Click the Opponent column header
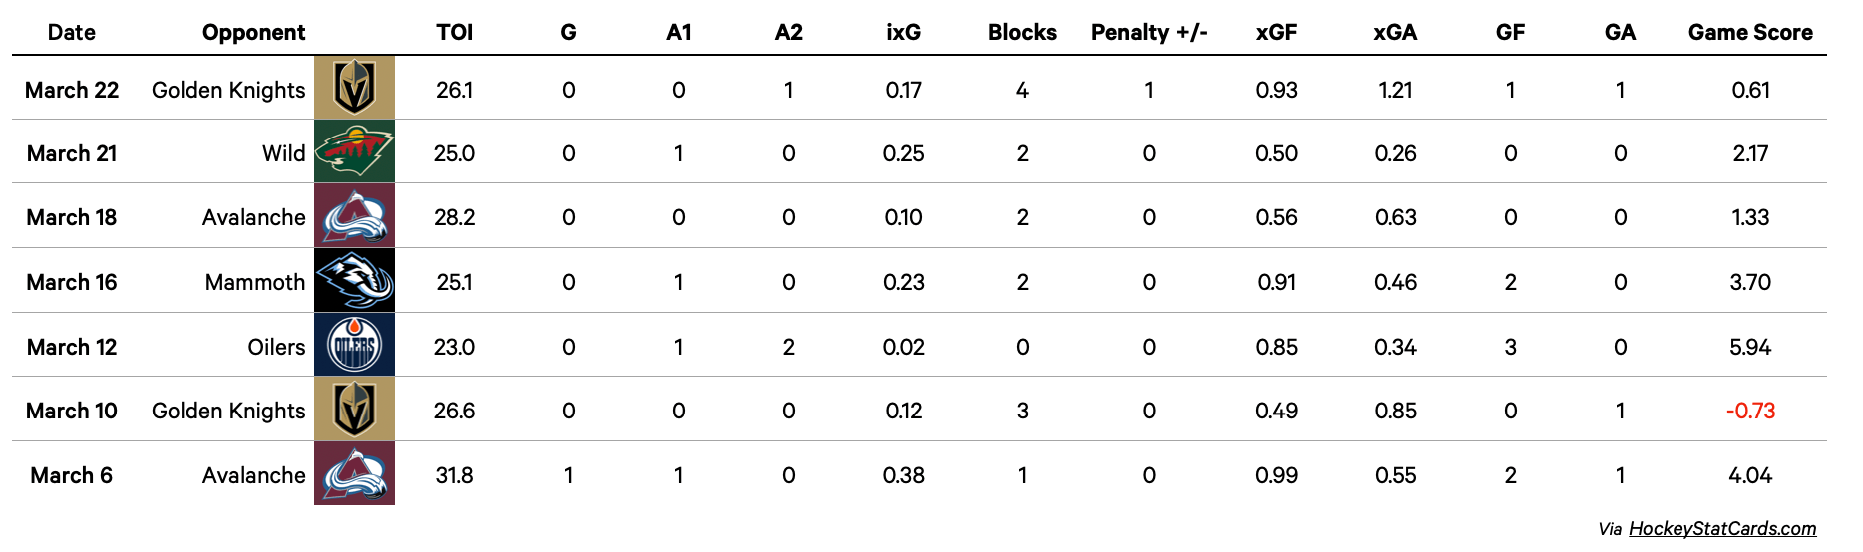This screenshot has height=552, width=1863. 253,32
